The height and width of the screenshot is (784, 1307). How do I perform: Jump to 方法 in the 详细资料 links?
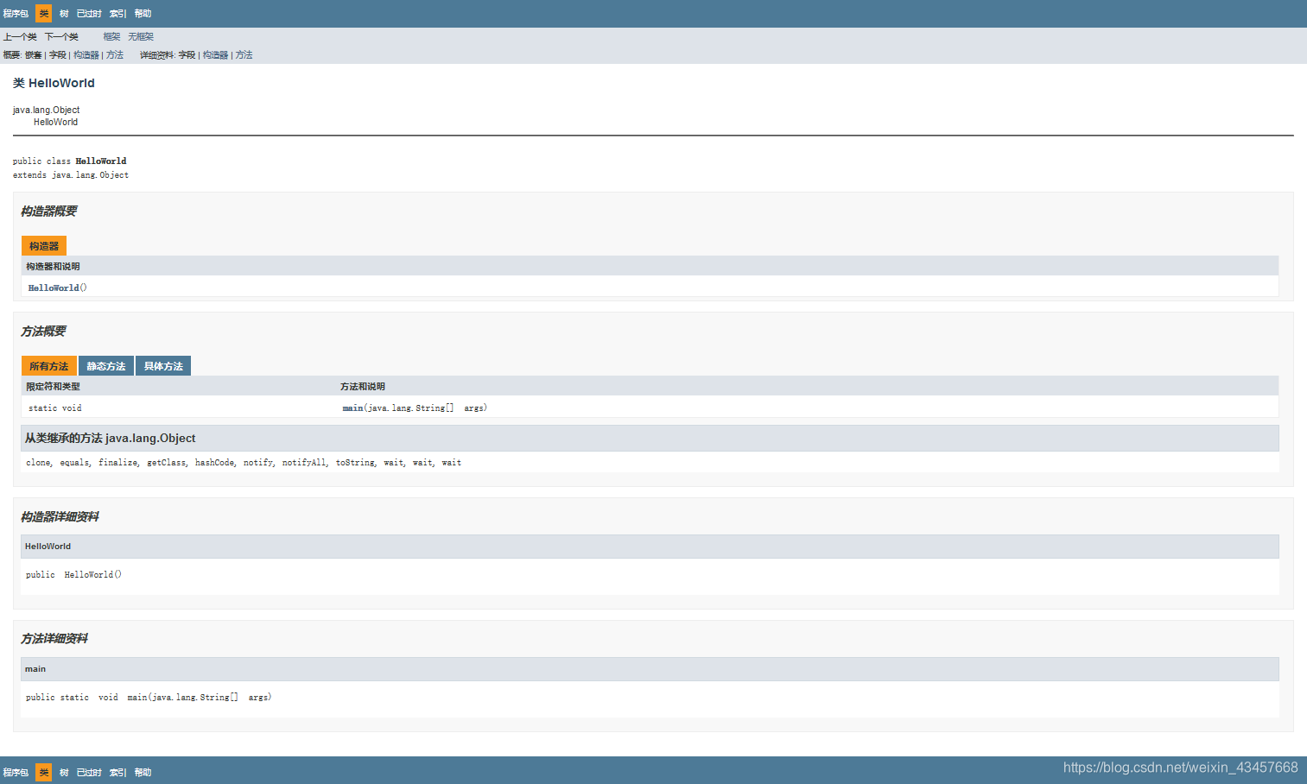pos(244,55)
